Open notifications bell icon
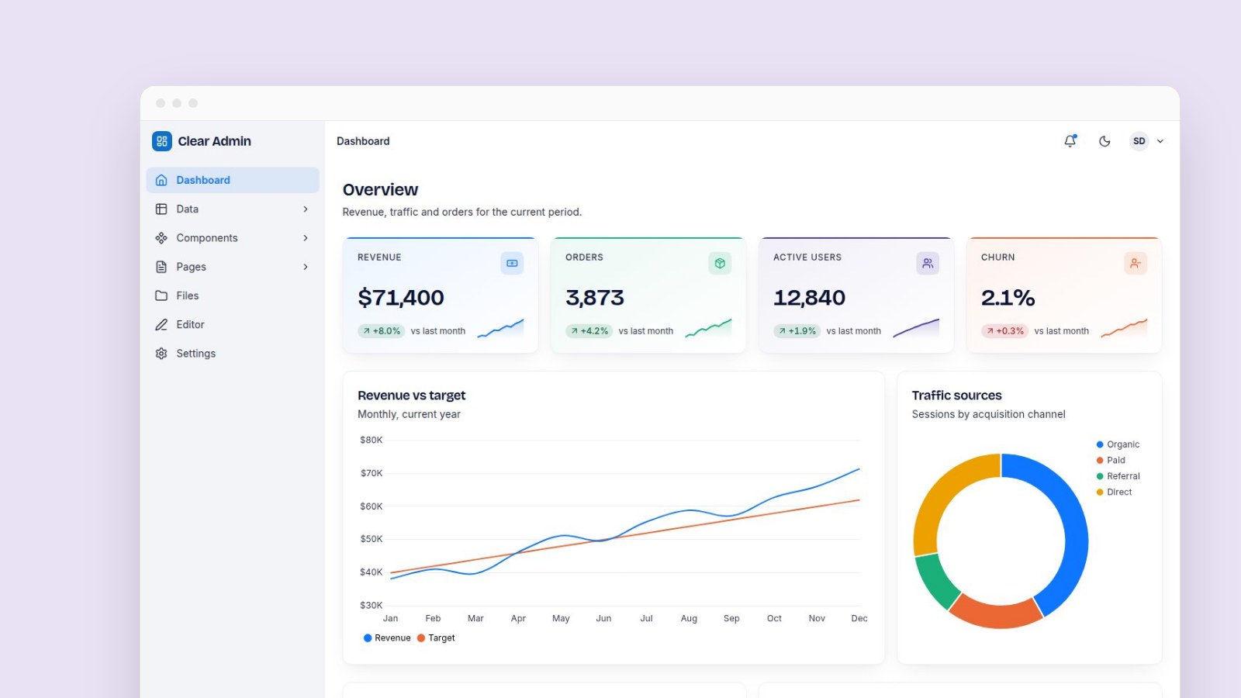1241x698 pixels. 1070,141
